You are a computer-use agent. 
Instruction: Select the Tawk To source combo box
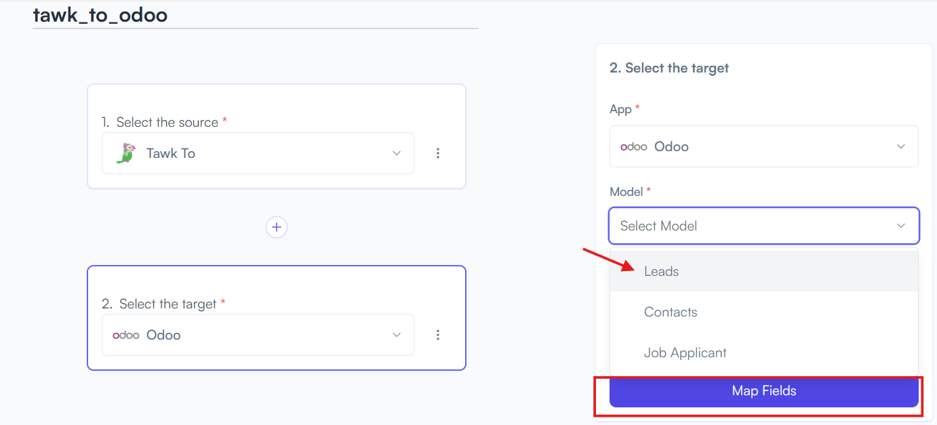258,153
